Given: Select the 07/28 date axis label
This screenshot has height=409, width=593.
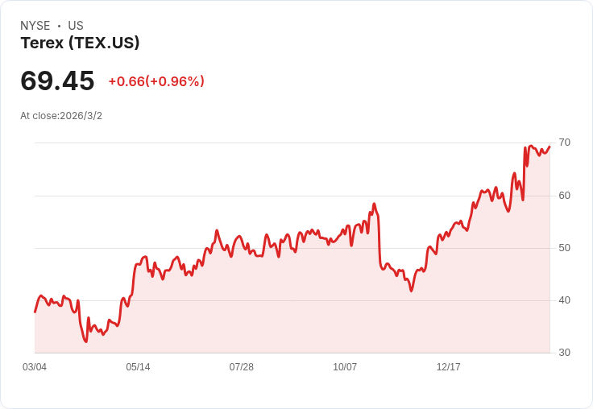Looking at the screenshot, I should click(x=242, y=367).
